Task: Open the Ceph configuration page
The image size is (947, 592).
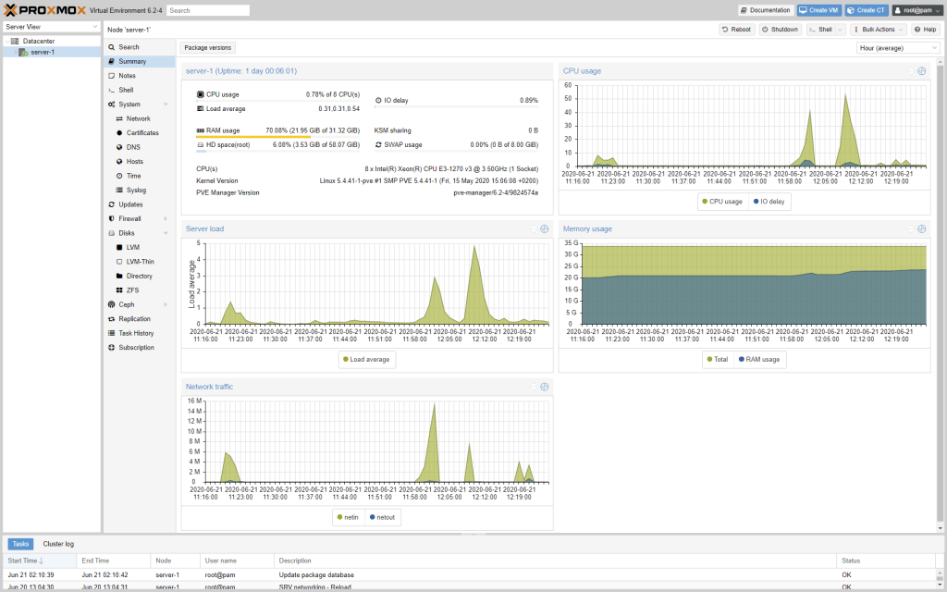Action: tap(127, 304)
